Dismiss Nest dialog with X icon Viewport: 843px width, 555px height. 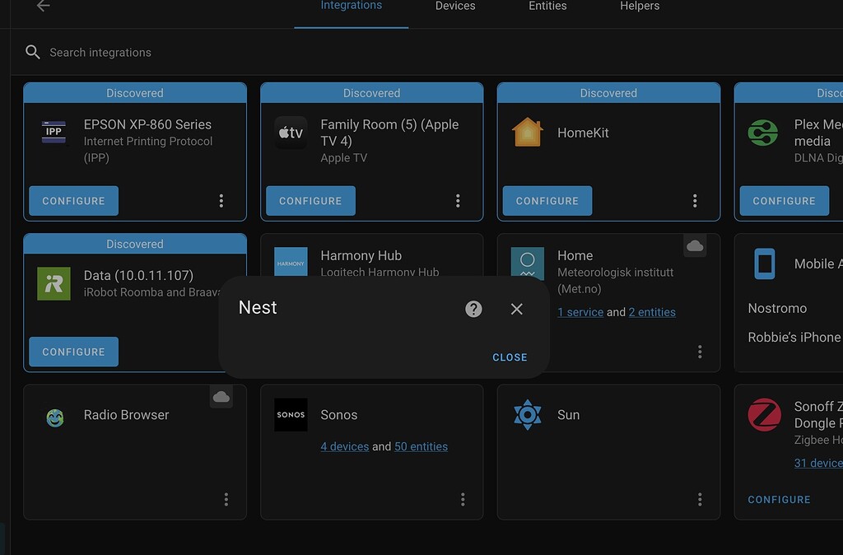(x=517, y=309)
